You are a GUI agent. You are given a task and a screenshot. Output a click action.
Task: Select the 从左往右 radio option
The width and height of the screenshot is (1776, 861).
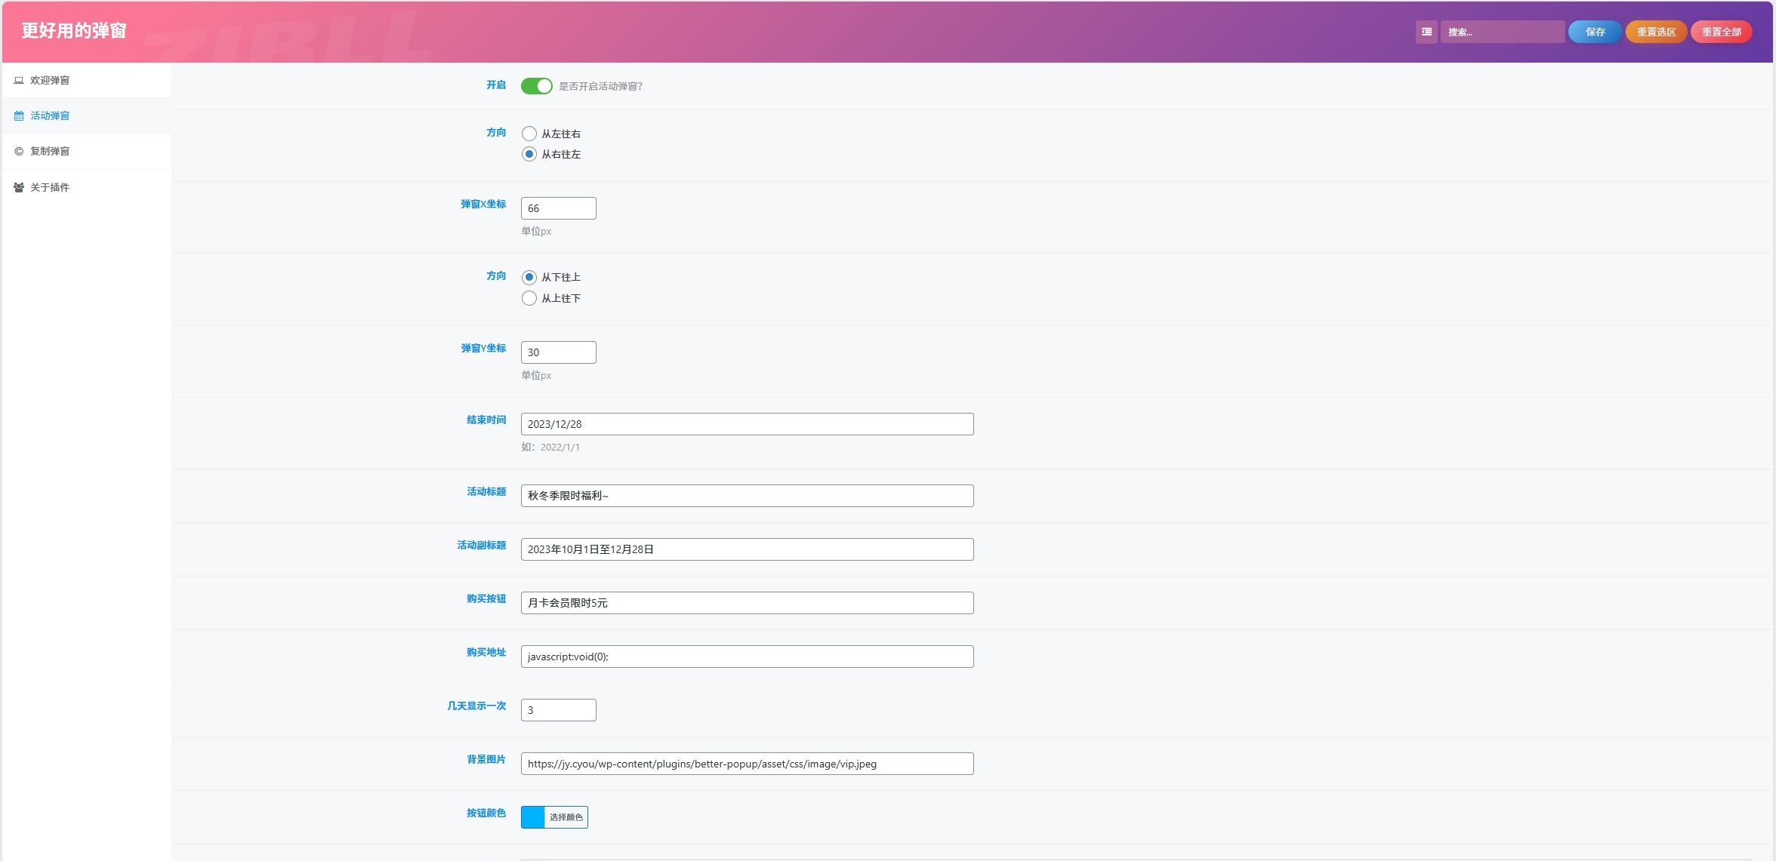click(529, 134)
